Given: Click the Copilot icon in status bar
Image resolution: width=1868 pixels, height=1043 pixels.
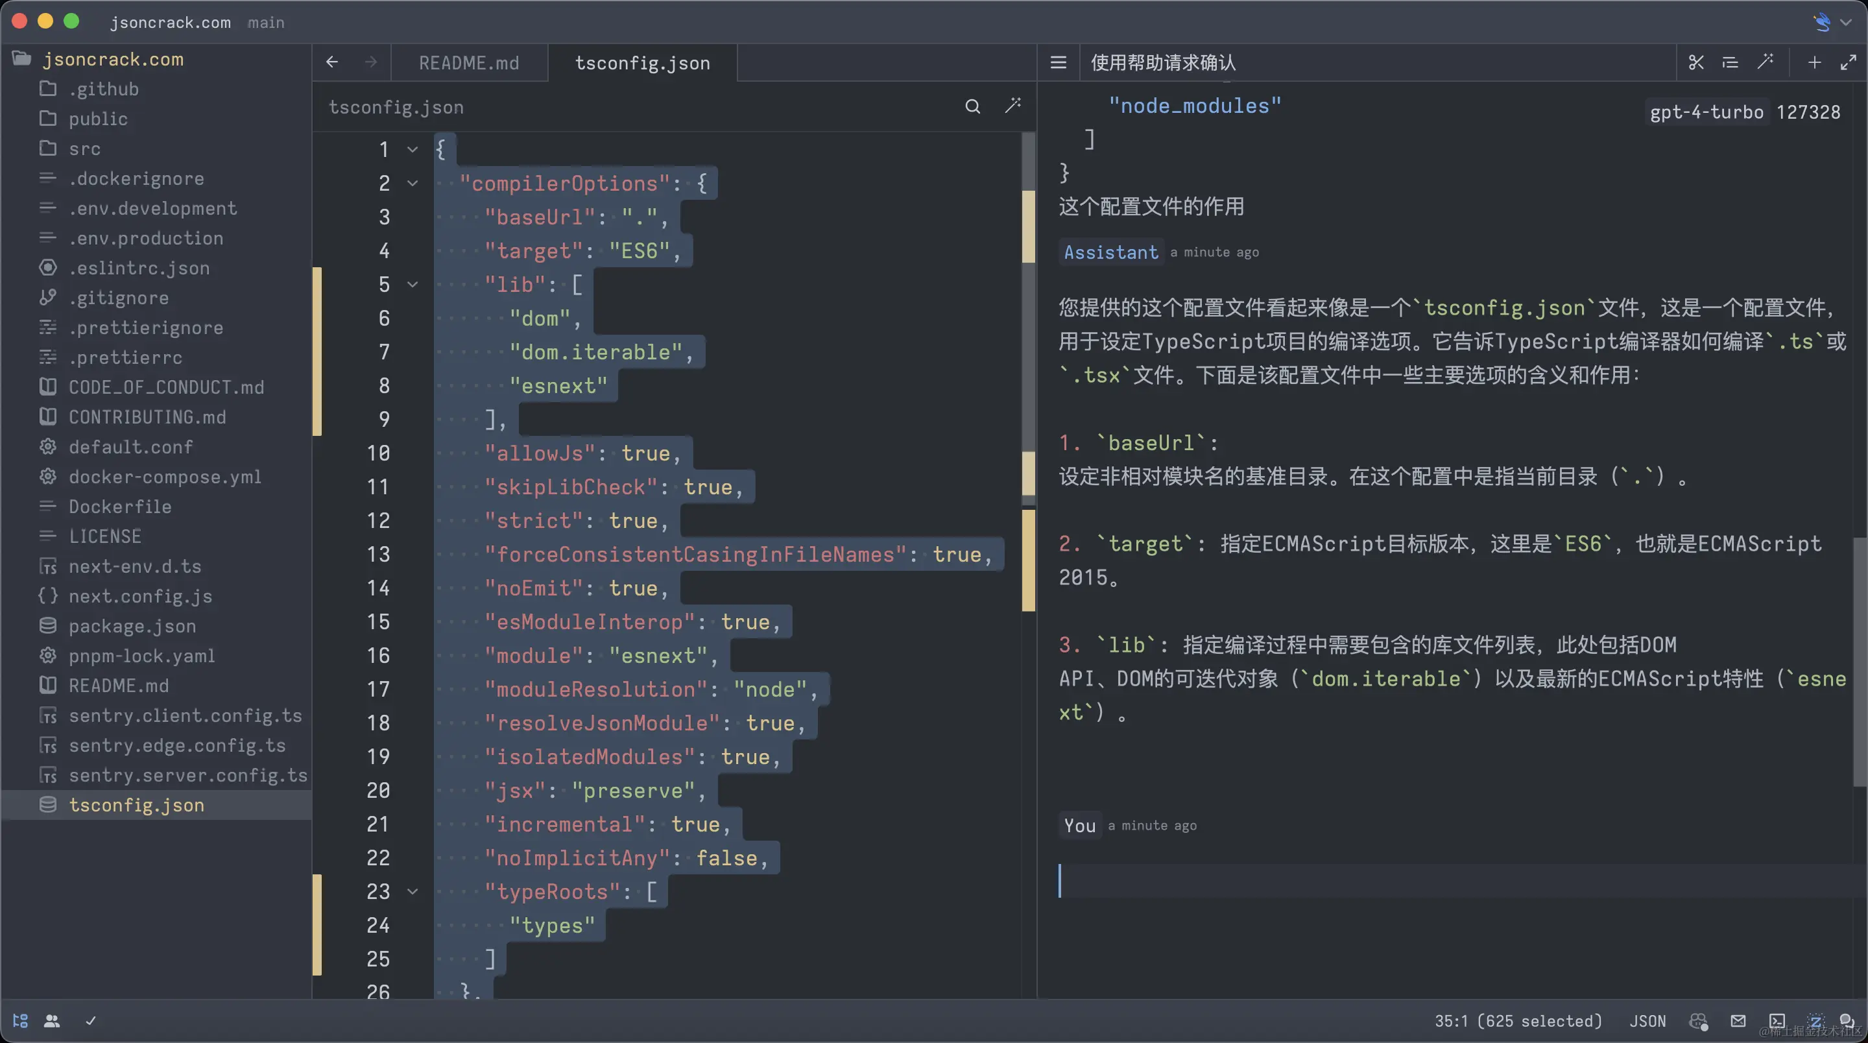Looking at the screenshot, I should pos(1697,1020).
